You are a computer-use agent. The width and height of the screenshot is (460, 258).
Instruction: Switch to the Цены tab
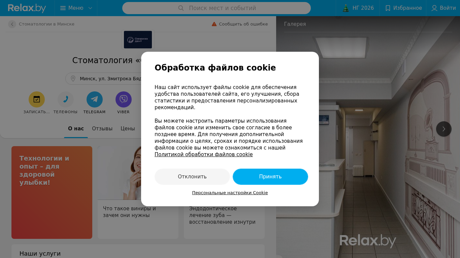point(128,129)
